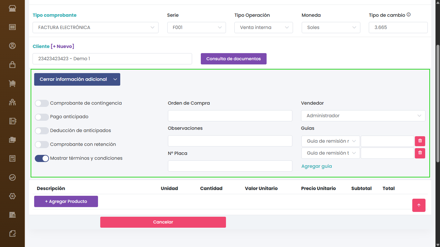Click the Precio Unitario column header
The image size is (440, 247).
[x=318, y=188]
